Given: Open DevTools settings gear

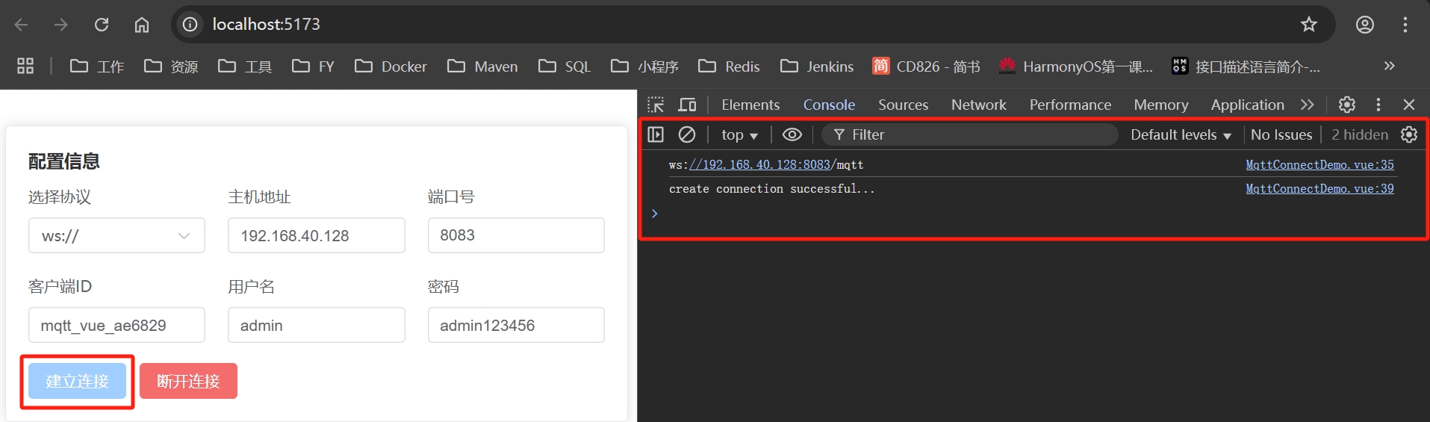Looking at the screenshot, I should 1347,105.
